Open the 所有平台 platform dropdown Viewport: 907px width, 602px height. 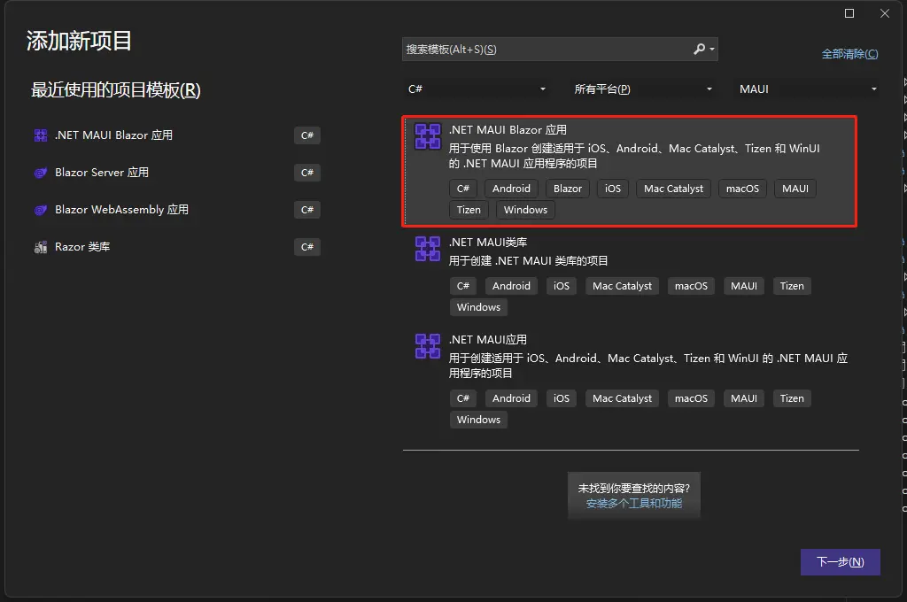pos(643,89)
